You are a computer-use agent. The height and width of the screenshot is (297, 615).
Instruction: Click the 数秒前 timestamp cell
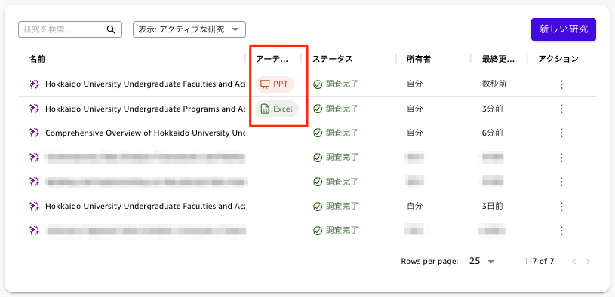494,84
